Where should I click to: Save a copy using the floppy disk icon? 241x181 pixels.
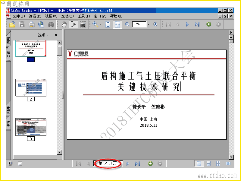pos(22,24)
